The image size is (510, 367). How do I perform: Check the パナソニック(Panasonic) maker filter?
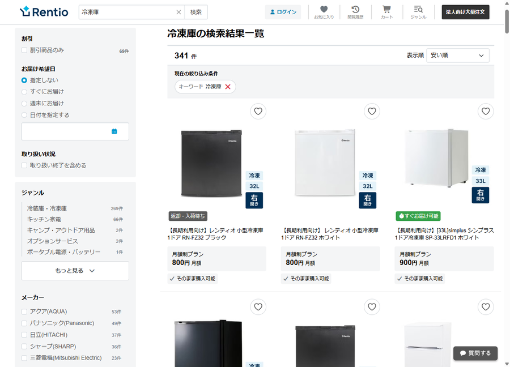coord(24,323)
